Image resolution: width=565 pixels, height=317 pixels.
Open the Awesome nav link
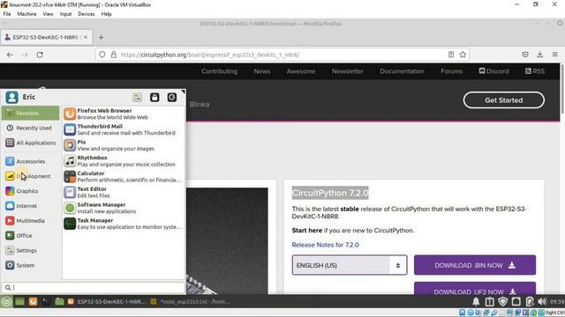point(301,71)
